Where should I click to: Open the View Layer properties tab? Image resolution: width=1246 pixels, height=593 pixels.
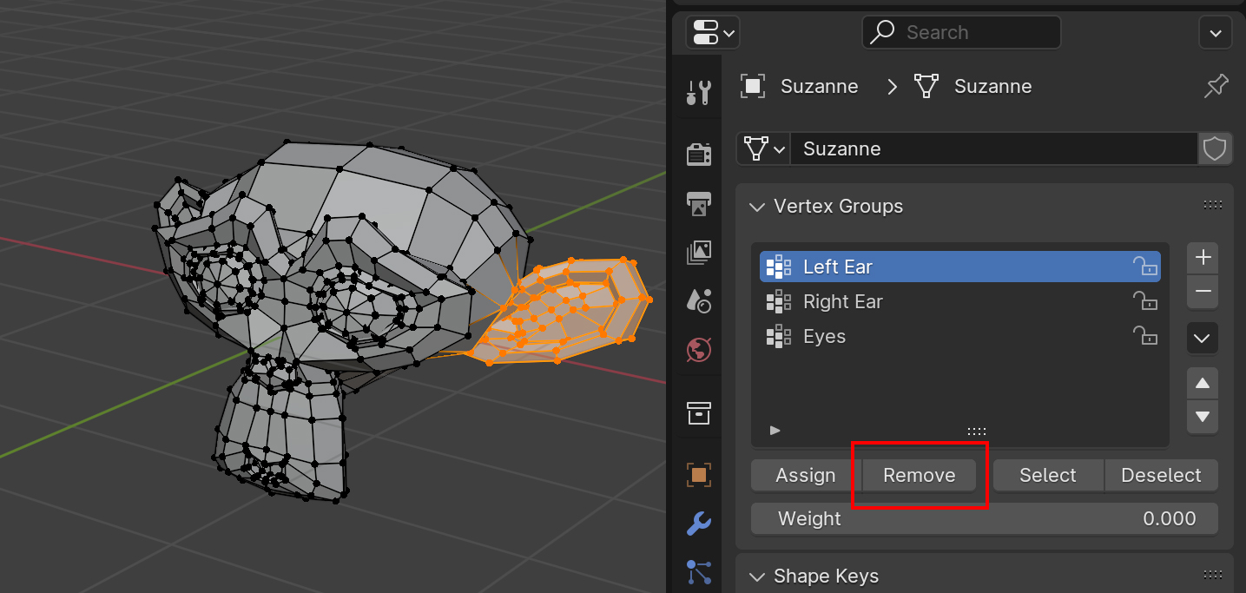click(698, 252)
